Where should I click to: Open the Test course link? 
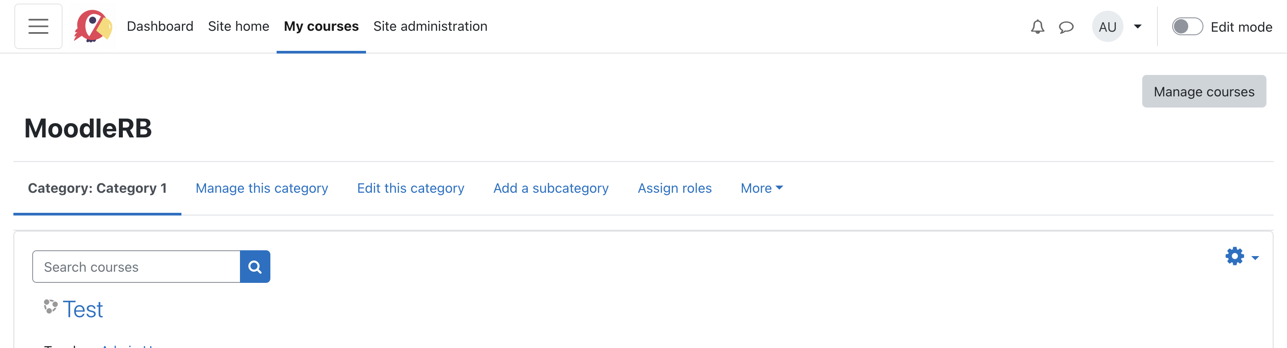[x=83, y=310]
